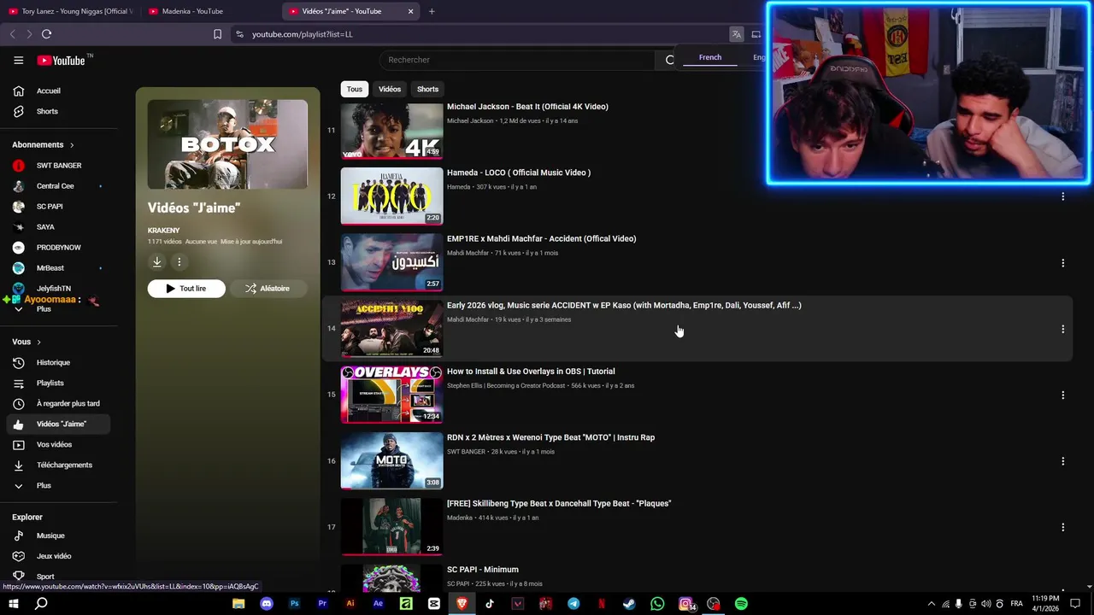Viewport: 1094px width, 615px height.
Task: Open options menu for OBS Overlays tutorial
Action: coord(1062,395)
